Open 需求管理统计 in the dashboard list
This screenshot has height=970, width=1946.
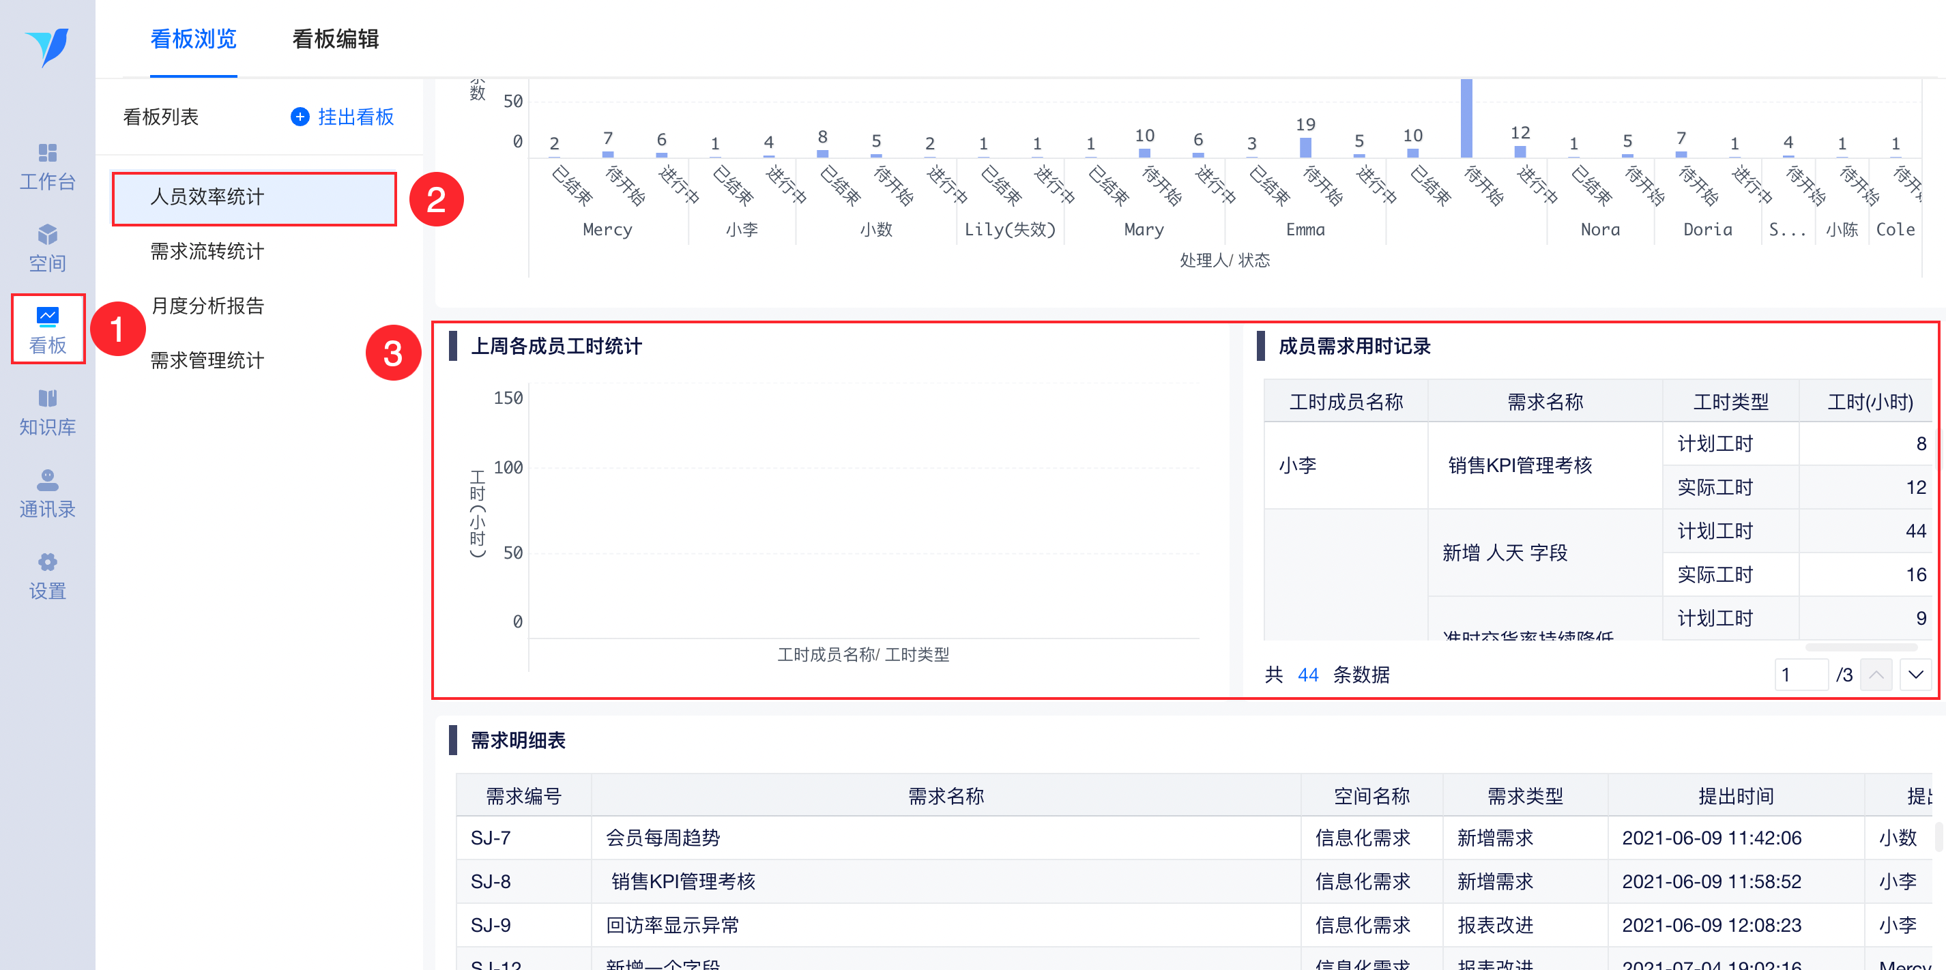(207, 360)
